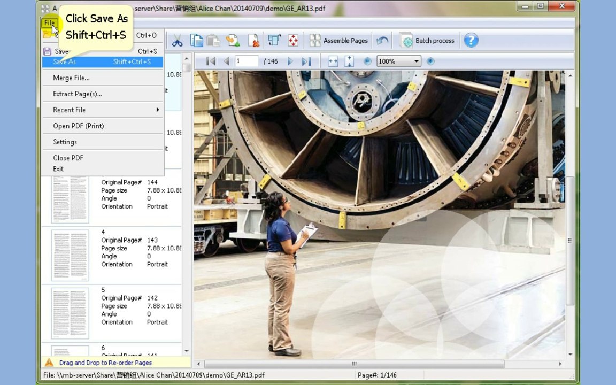Click the Delete page icon
Screen dimensions: 616x385
pyautogui.click(x=253, y=41)
